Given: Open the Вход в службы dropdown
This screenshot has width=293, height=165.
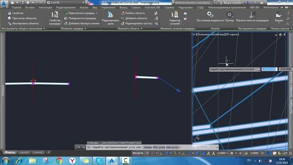Looking at the screenshot, I should tap(232, 3).
